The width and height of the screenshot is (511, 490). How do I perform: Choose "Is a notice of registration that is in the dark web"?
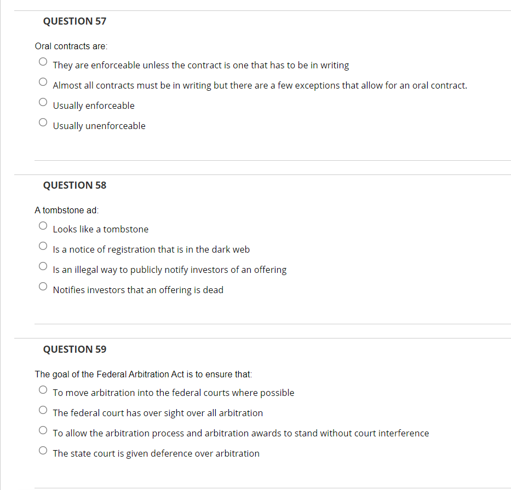click(x=43, y=246)
